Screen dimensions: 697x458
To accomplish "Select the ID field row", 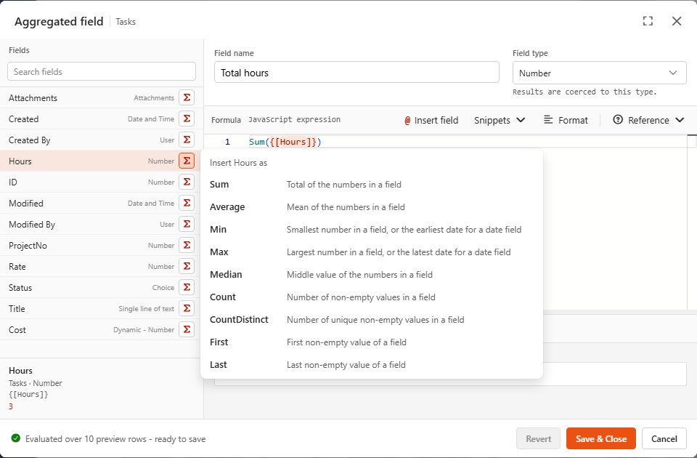I will (x=102, y=182).
